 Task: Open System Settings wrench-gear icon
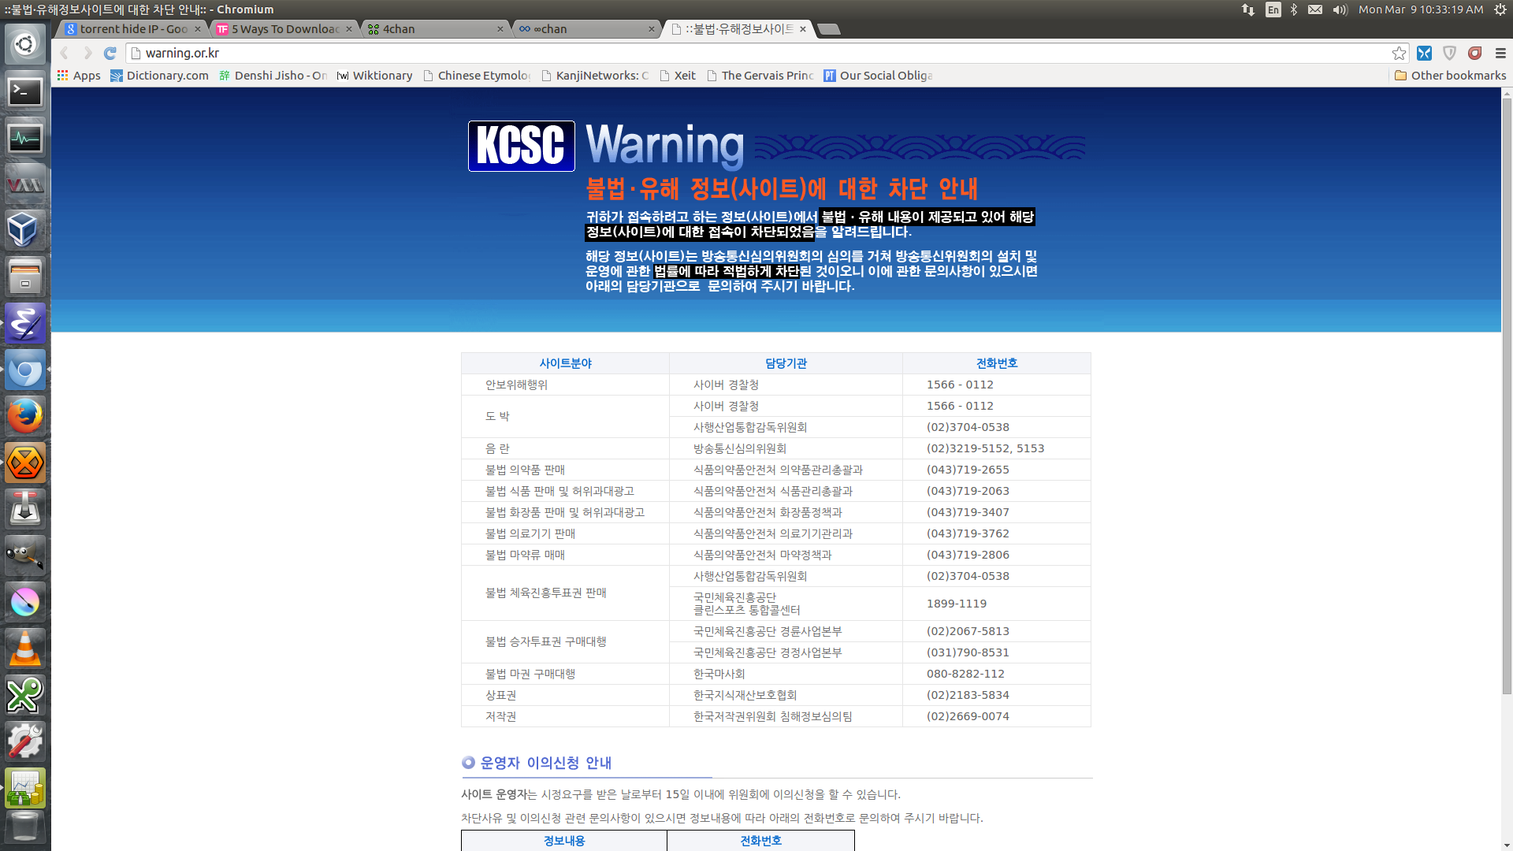click(25, 741)
